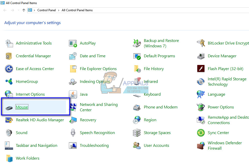Open the Intel Rapid Storage Technology icon
The height and width of the screenshot is (165, 249).
tap(201, 82)
